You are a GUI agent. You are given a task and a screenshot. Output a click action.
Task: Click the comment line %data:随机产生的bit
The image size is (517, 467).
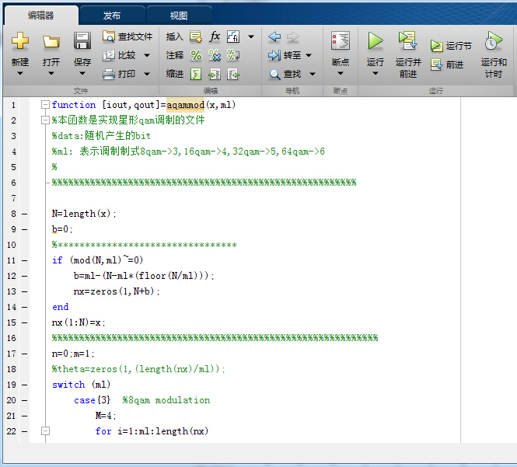tap(101, 136)
